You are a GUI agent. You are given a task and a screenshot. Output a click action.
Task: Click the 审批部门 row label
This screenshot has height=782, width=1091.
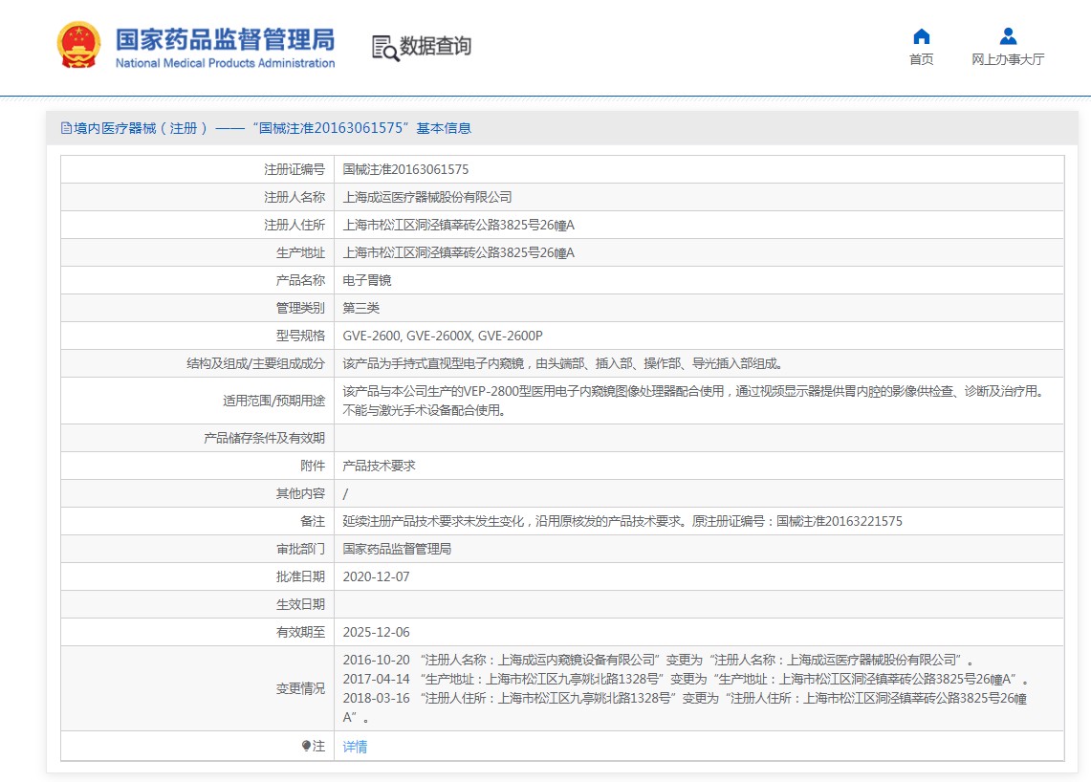coord(300,549)
